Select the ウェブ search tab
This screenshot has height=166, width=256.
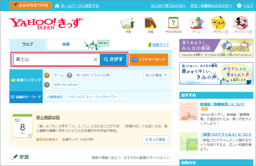click(28, 44)
